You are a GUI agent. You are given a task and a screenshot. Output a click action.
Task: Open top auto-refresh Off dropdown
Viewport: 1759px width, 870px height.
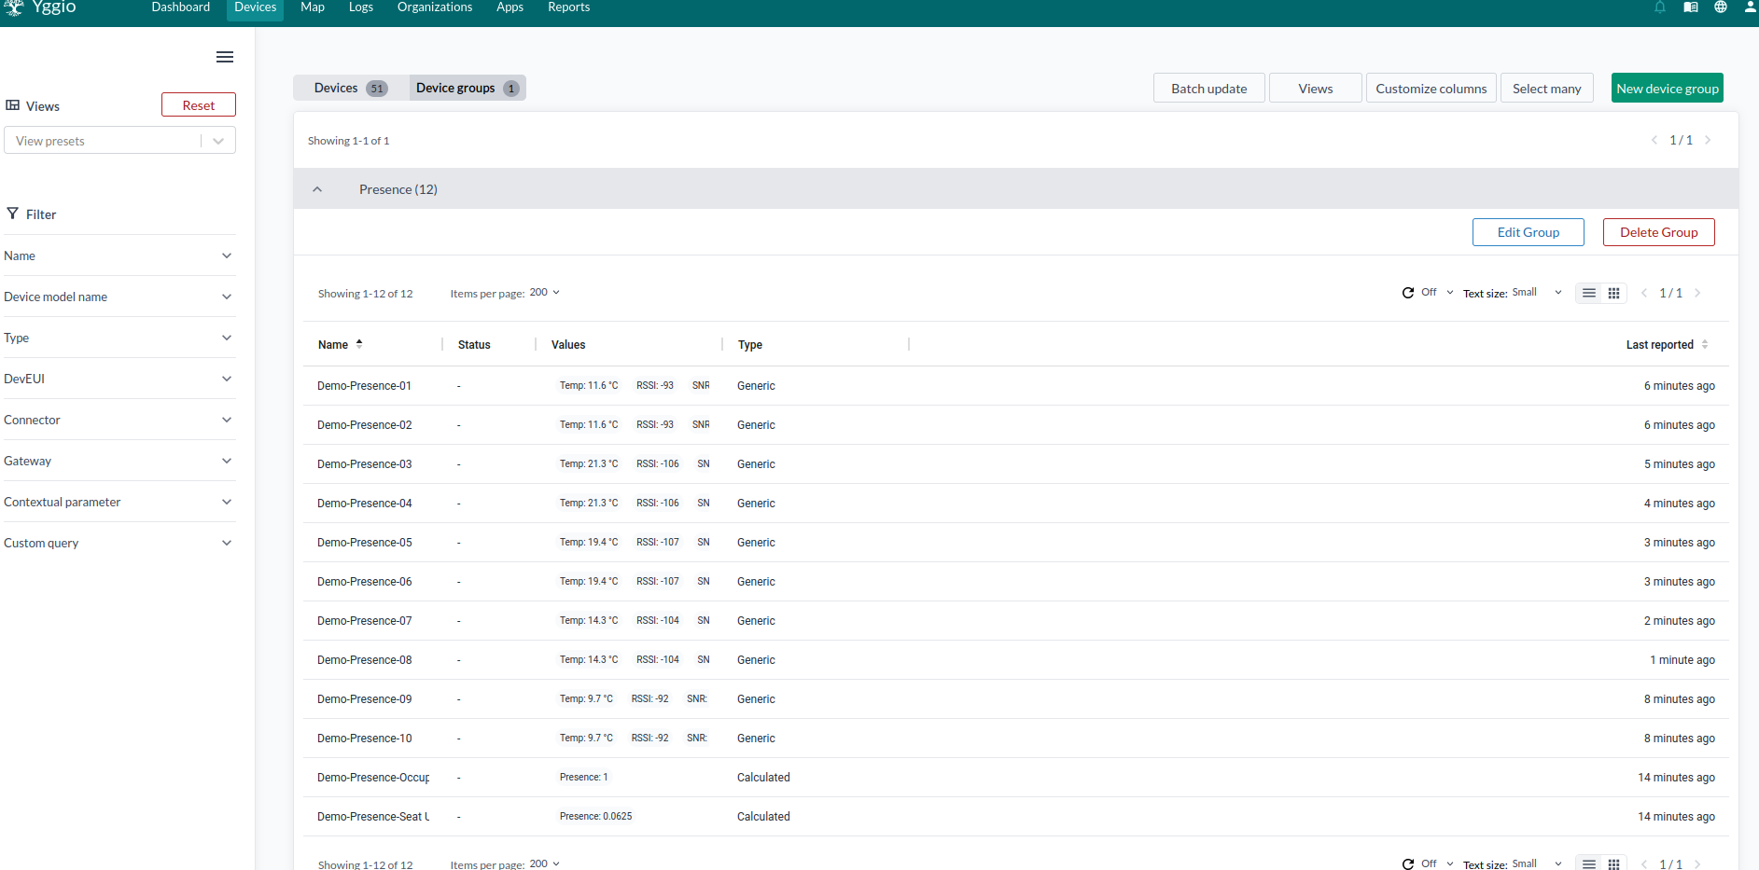1437,293
